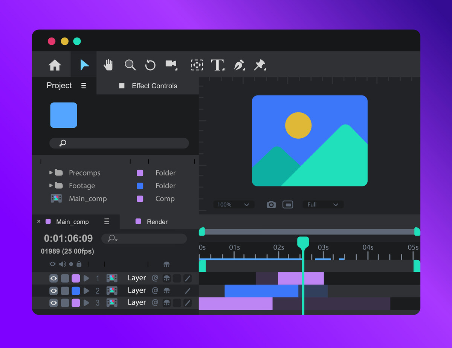Open the Full resolution dropdown
The width and height of the screenshot is (452, 348).
point(323,204)
